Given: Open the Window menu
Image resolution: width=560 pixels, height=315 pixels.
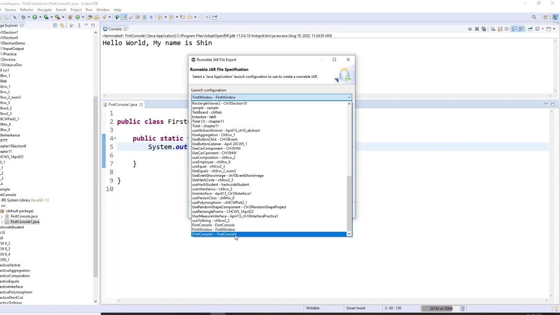Looking at the screenshot, I should click(103, 10).
